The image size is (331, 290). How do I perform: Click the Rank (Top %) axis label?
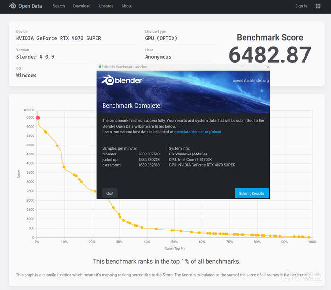174,248
